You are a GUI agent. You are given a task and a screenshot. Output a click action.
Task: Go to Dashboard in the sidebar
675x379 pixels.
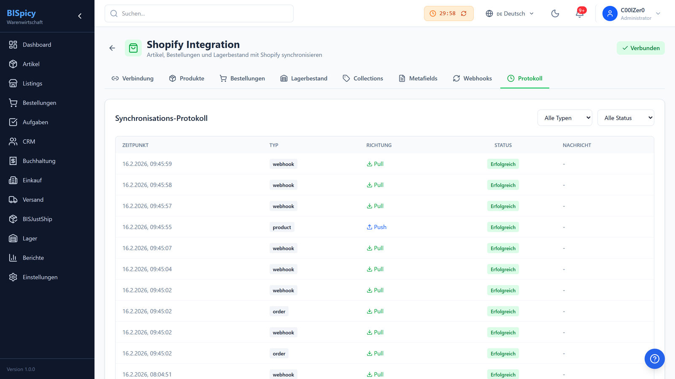click(x=37, y=45)
